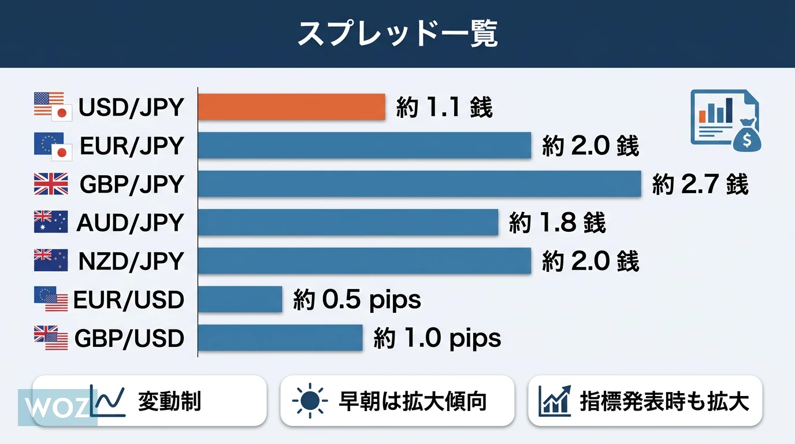This screenshot has width=795, height=444.
Task: Click the USD/JPY flag pair icon
Action: click(x=53, y=106)
